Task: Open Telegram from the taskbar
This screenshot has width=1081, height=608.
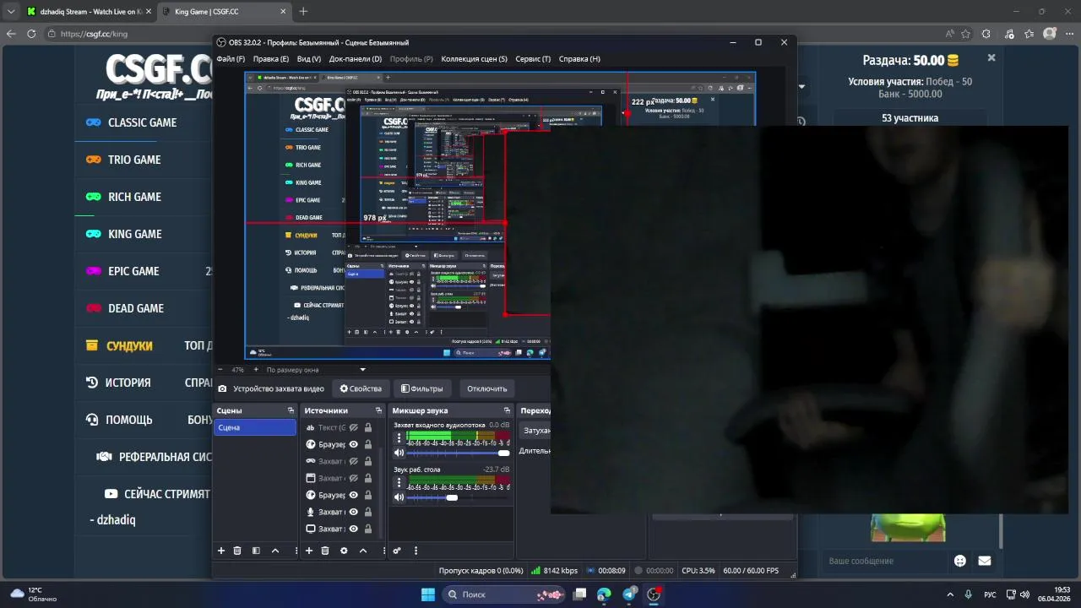Action: pos(629,594)
